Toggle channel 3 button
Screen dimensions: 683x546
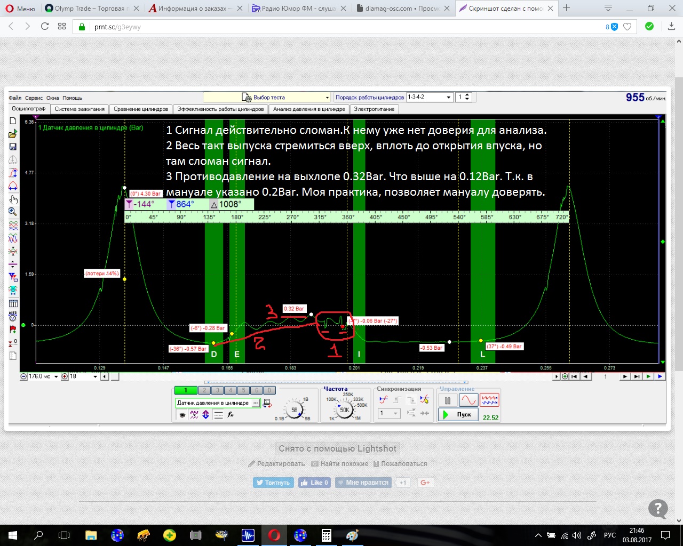point(217,390)
